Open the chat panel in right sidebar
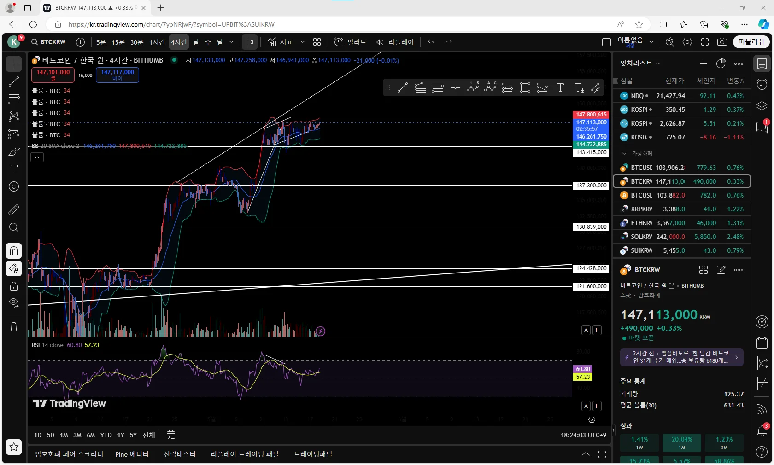Image resolution: width=774 pixels, height=465 pixels. 762,126
